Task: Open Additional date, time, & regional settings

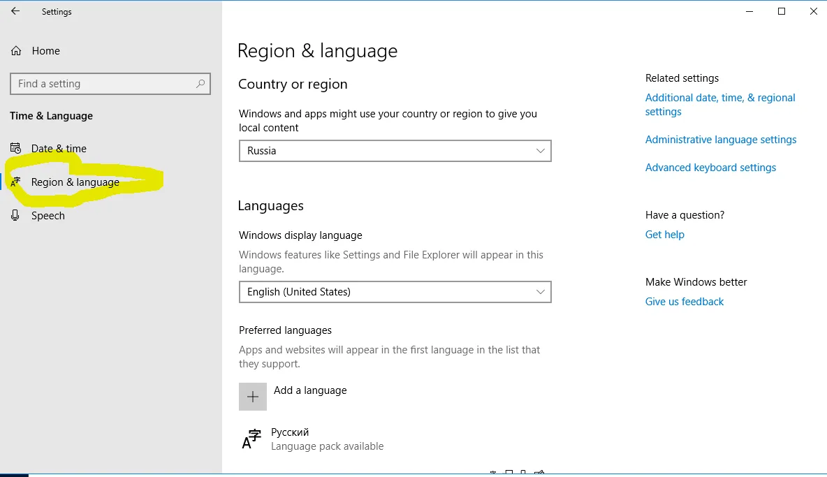Action: 720,104
